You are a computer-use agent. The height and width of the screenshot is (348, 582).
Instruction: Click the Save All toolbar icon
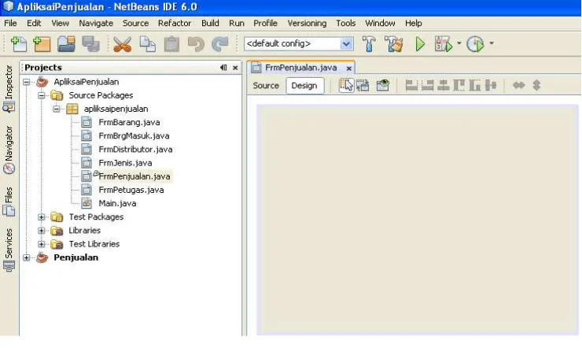coord(90,44)
